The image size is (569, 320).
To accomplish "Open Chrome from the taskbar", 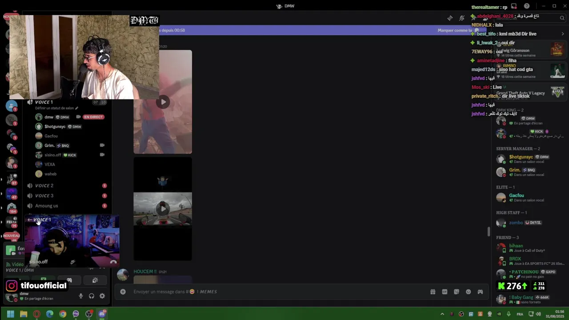I will [63, 314].
